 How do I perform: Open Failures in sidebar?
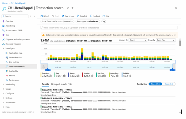pos(12,76)
